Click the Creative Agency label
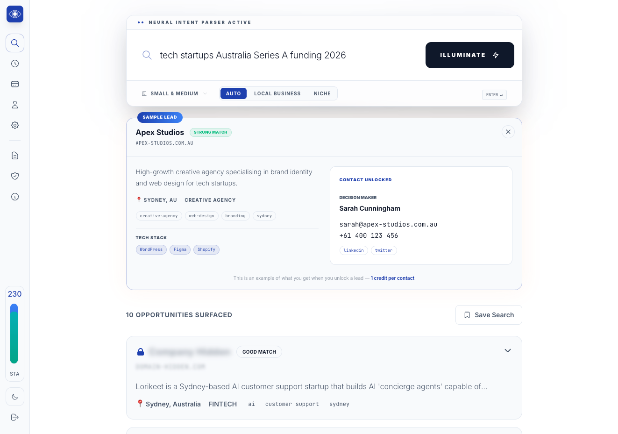Viewport: 618px width, 434px height. click(x=210, y=200)
